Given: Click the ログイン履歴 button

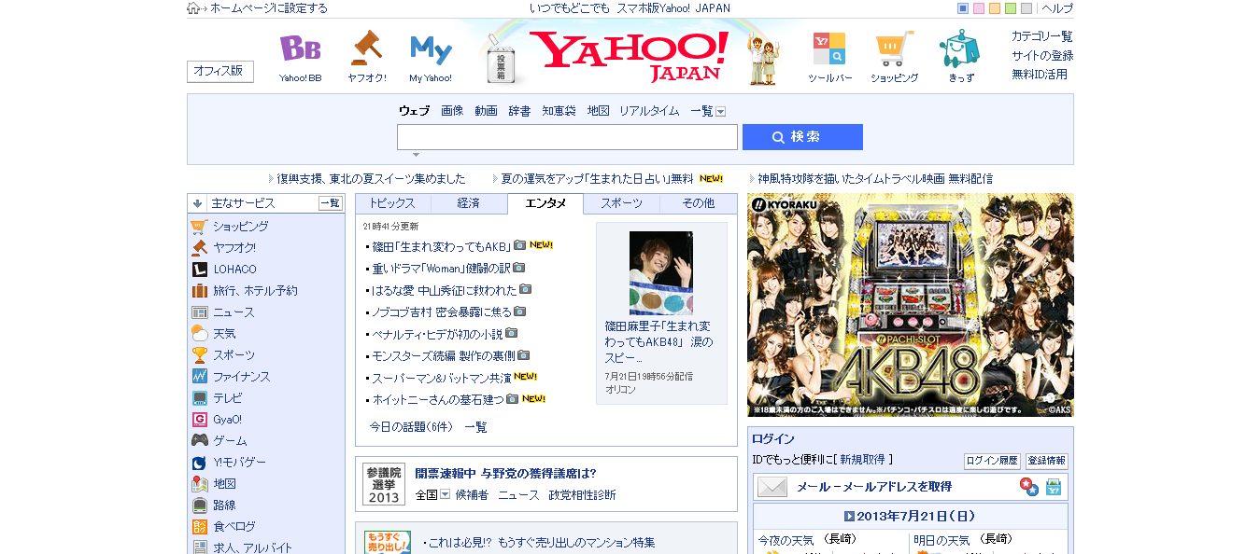Looking at the screenshot, I should coord(992,461).
